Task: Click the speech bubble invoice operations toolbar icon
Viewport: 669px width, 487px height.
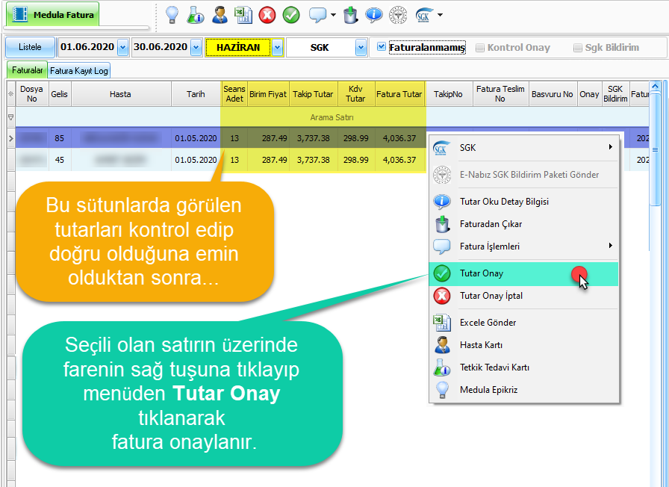Action: click(318, 15)
